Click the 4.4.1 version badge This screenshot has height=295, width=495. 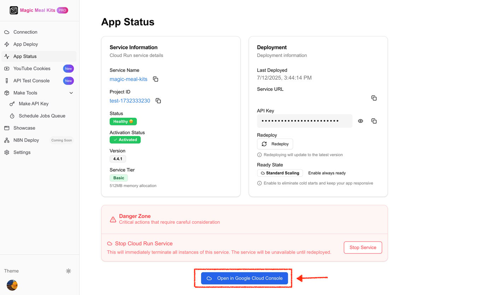pyautogui.click(x=118, y=159)
